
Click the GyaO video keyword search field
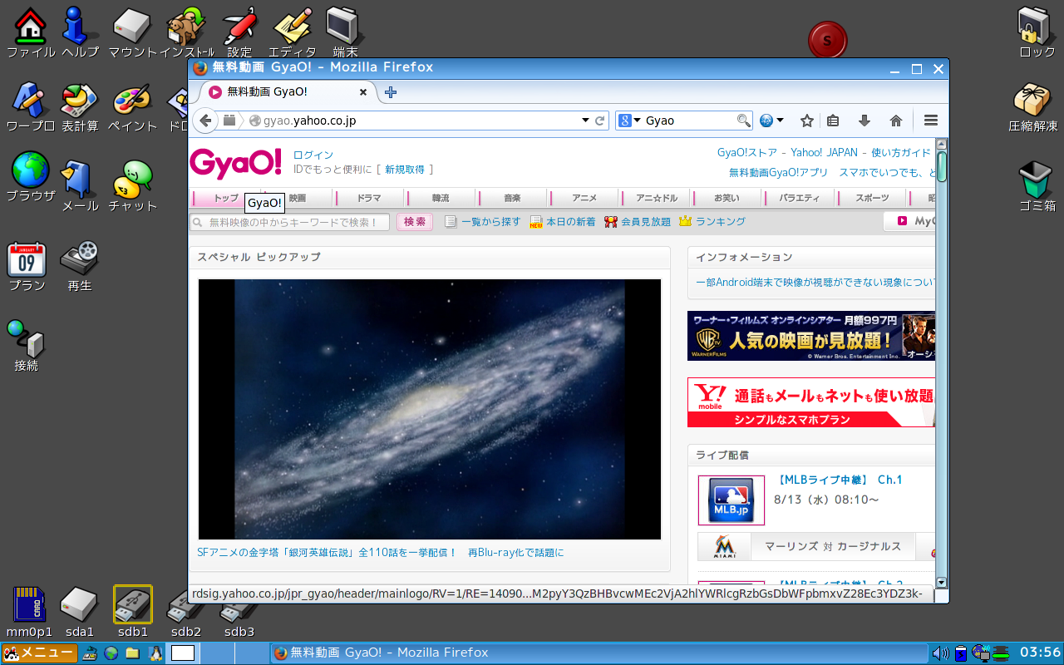tap(290, 222)
